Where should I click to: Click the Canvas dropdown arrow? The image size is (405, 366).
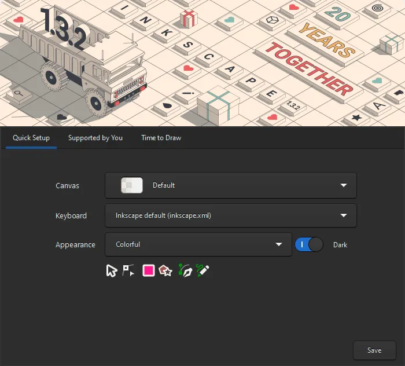coord(344,185)
